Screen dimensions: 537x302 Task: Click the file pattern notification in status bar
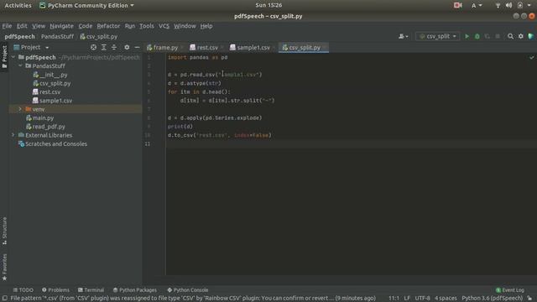click(193, 299)
